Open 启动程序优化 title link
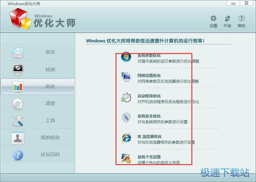Image resolution: width=256 pixels, height=182 pixels. click(x=149, y=96)
